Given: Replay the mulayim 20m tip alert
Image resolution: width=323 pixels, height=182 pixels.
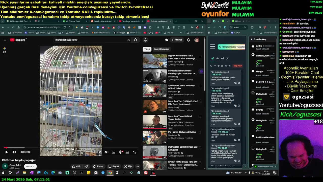Looking at the screenshot, I should point(239,83).
